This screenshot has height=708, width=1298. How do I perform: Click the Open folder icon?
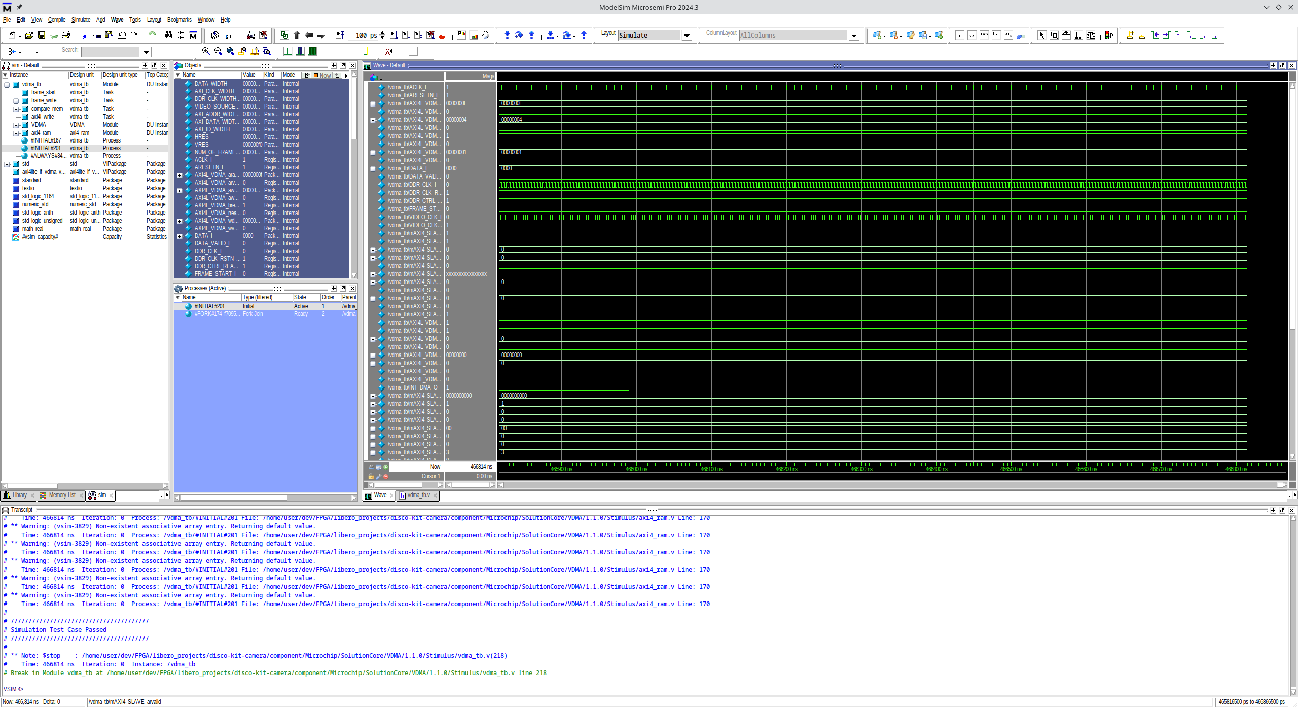[x=29, y=35]
